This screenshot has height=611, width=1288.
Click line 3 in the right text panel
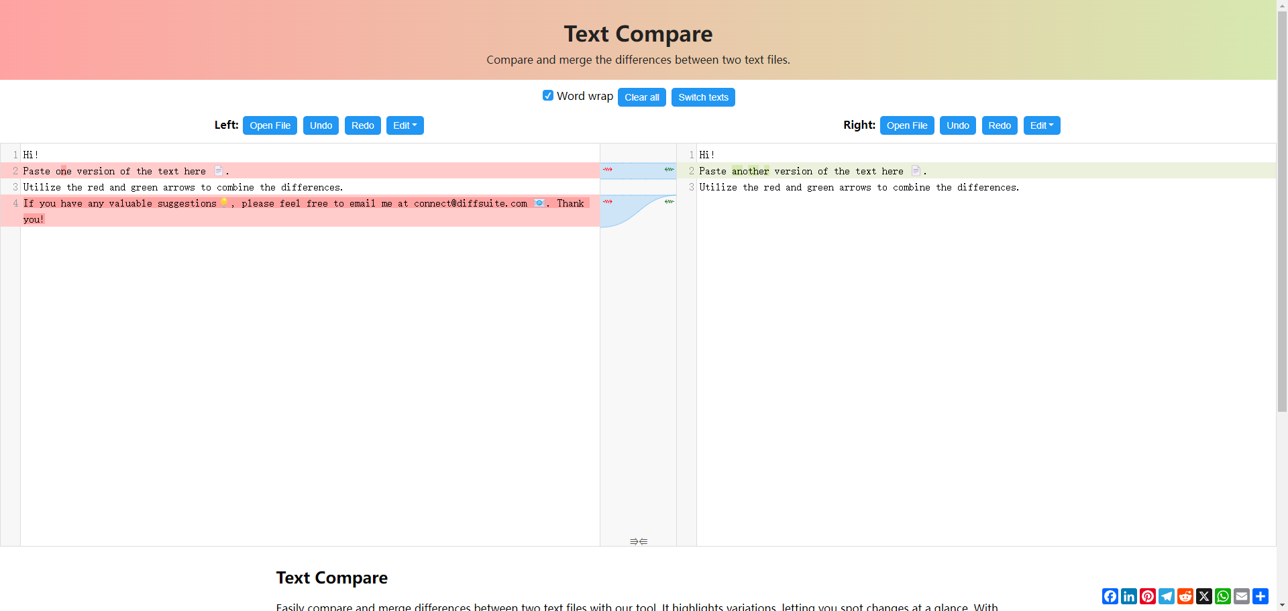point(859,187)
